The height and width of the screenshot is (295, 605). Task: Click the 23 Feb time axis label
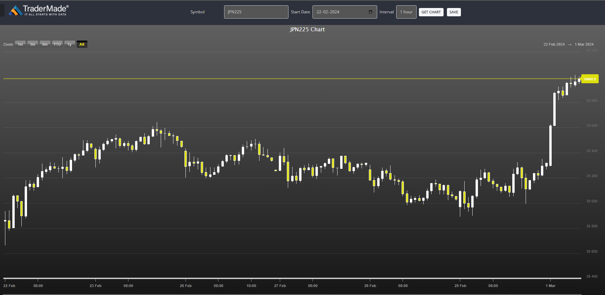pyautogui.click(x=95, y=286)
